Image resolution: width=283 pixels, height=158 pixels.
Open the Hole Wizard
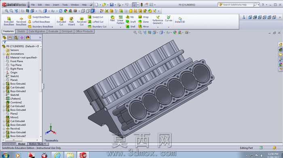[71, 21]
